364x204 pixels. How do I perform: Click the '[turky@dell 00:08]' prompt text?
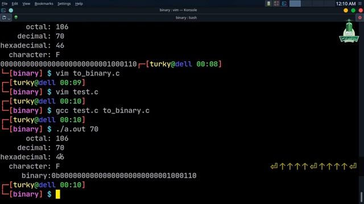184,64
